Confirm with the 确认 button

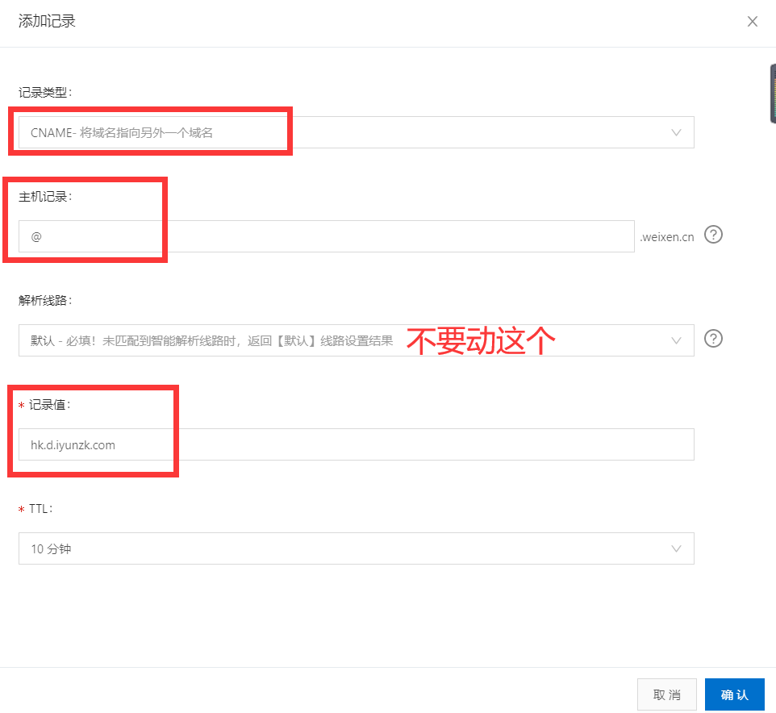click(734, 694)
